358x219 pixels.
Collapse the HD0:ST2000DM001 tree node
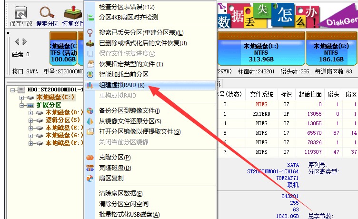[12, 90]
